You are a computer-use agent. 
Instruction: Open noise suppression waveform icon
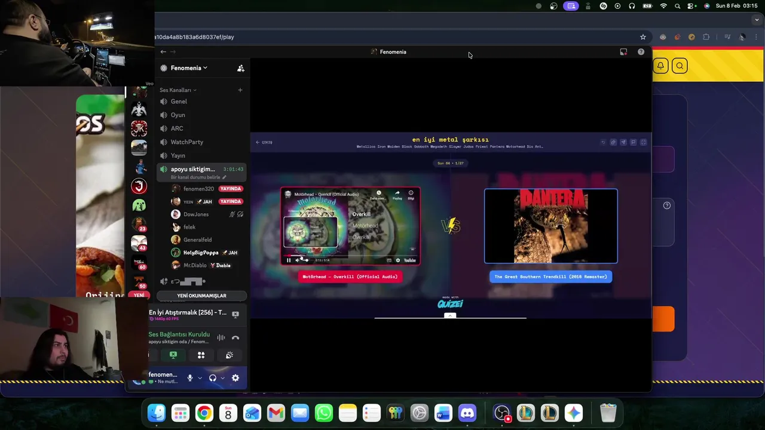[x=221, y=338]
